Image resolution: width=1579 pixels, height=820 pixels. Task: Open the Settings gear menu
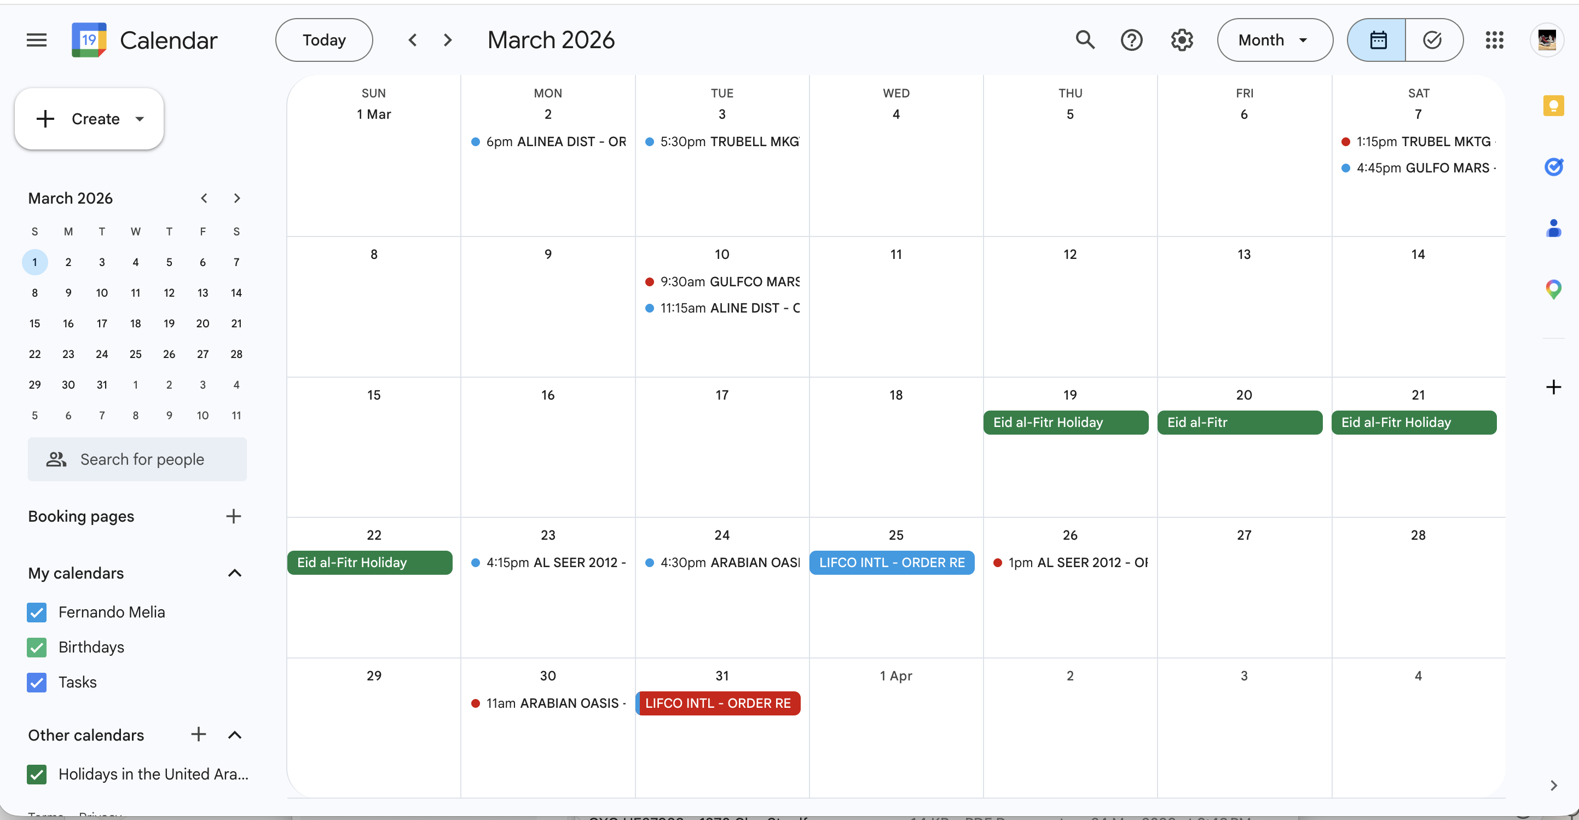pyautogui.click(x=1182, y=41)
